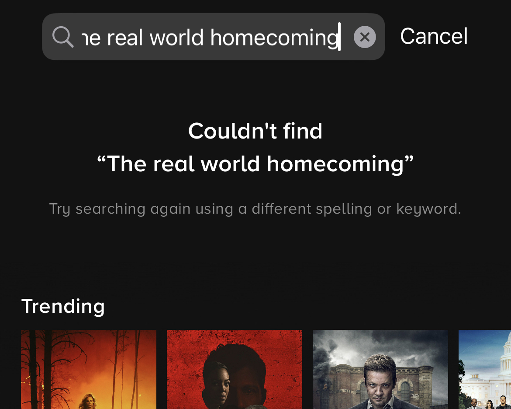511x409 pixels.
Task: Tap the "Couldn't find" message heading
Action: pos(255,131)
